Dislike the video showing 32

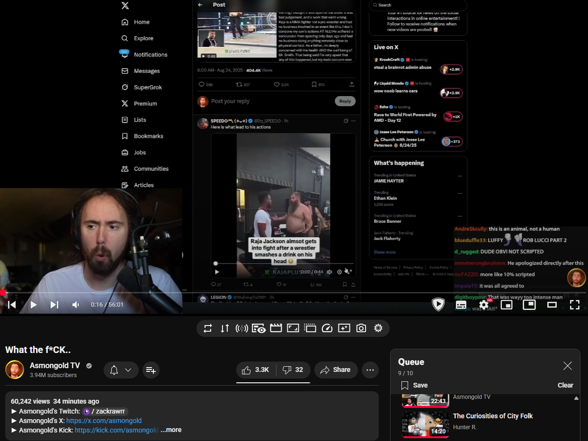point(293,370)
